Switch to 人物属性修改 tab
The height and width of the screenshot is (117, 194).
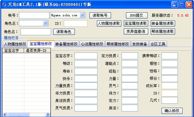coord(15,44)
